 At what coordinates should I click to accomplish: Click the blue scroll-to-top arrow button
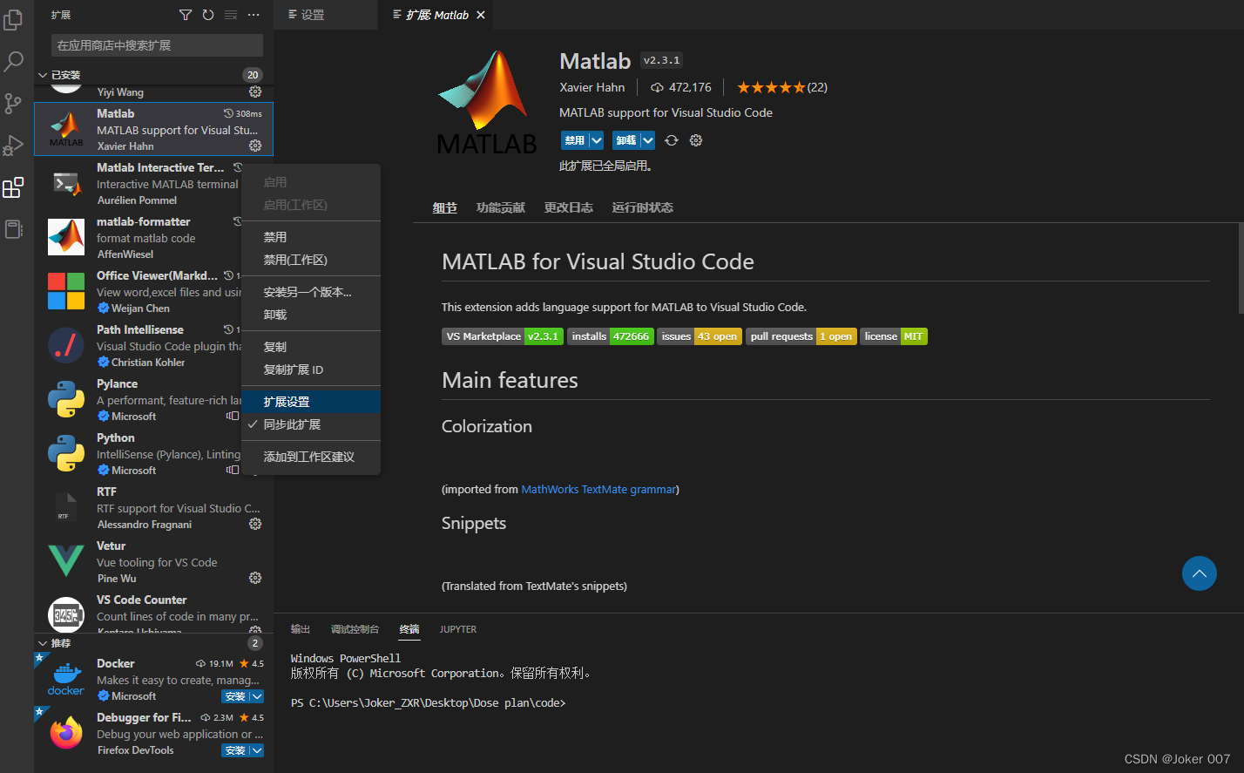coord(1200,573)
